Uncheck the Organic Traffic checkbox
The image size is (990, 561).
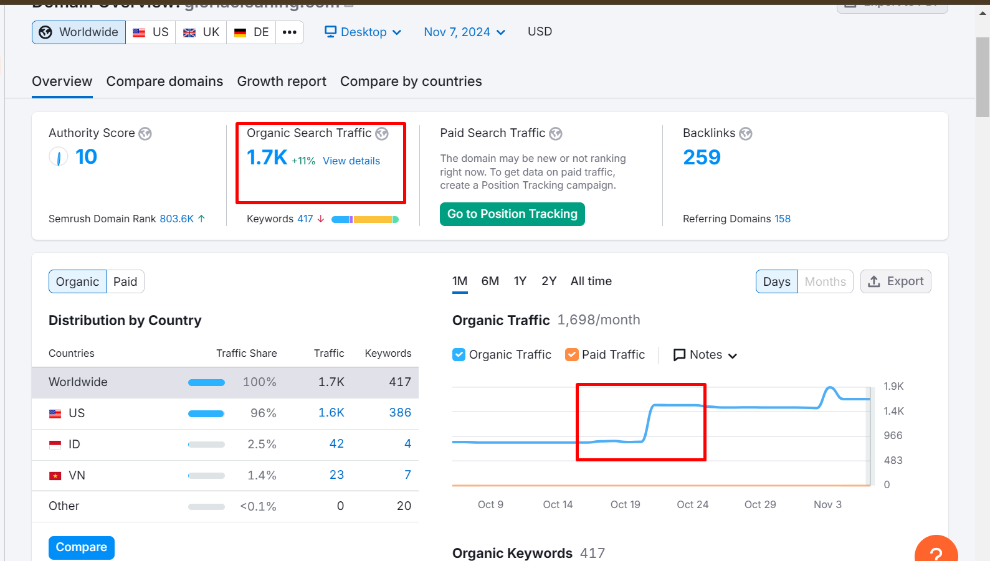pyautogui.click(x=459, y=355)
